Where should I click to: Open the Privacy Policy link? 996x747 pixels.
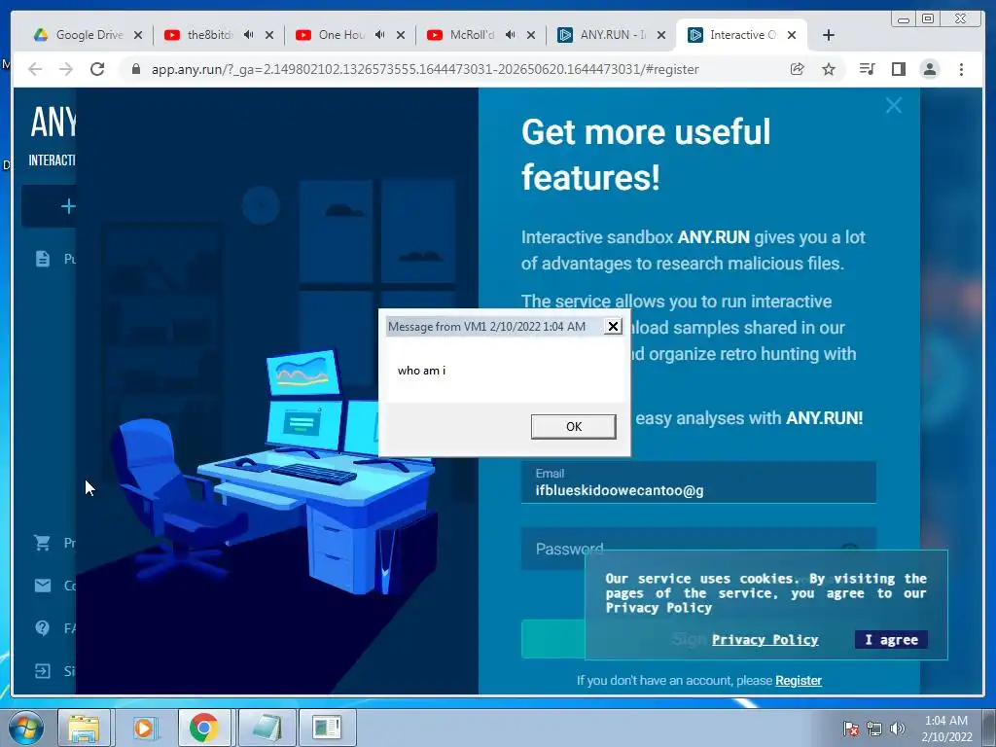(x=765, y=640)
